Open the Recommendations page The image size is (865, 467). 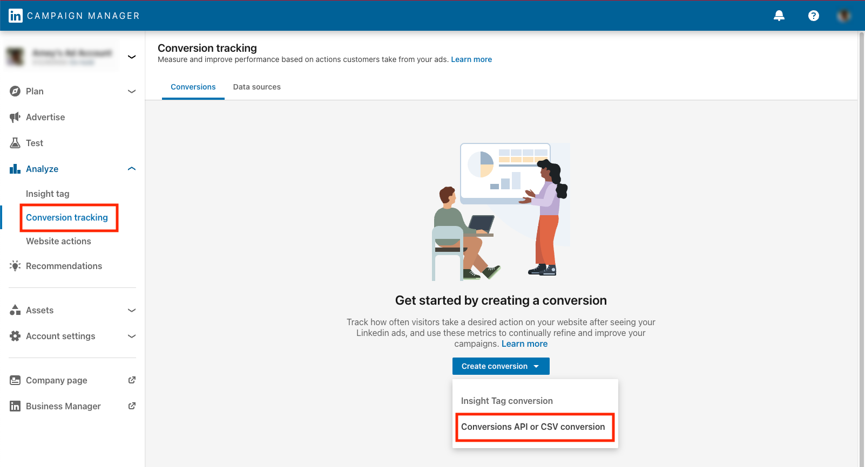click(64, 266)
